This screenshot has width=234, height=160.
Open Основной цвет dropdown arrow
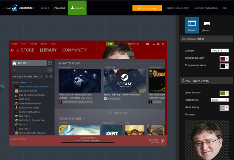[227, 59]
